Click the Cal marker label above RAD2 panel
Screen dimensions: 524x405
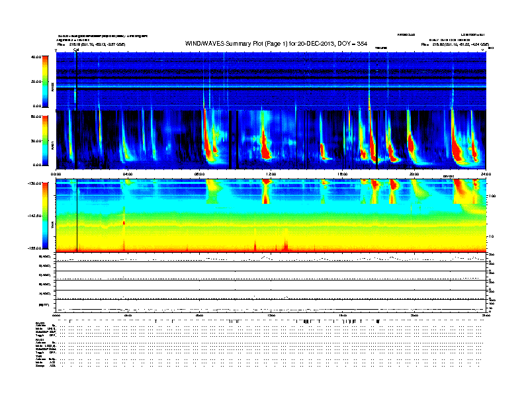pyautogui.click(x=76, y=50)
